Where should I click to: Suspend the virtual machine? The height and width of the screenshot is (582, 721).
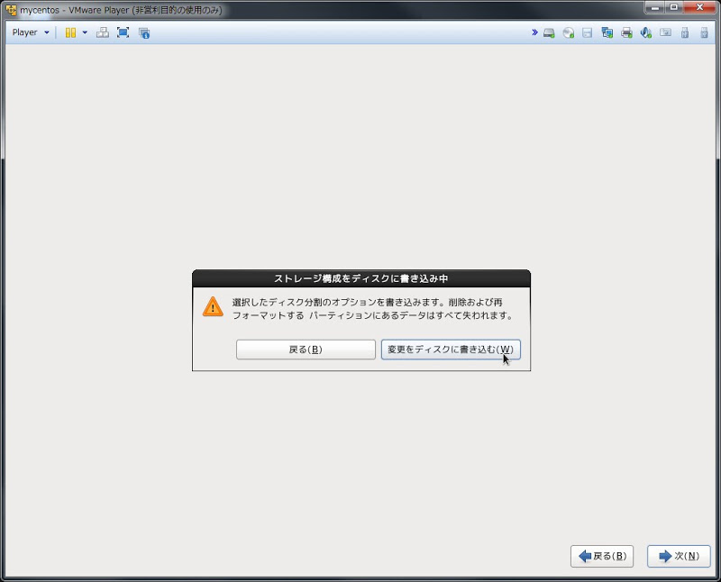tap(71, 32)
